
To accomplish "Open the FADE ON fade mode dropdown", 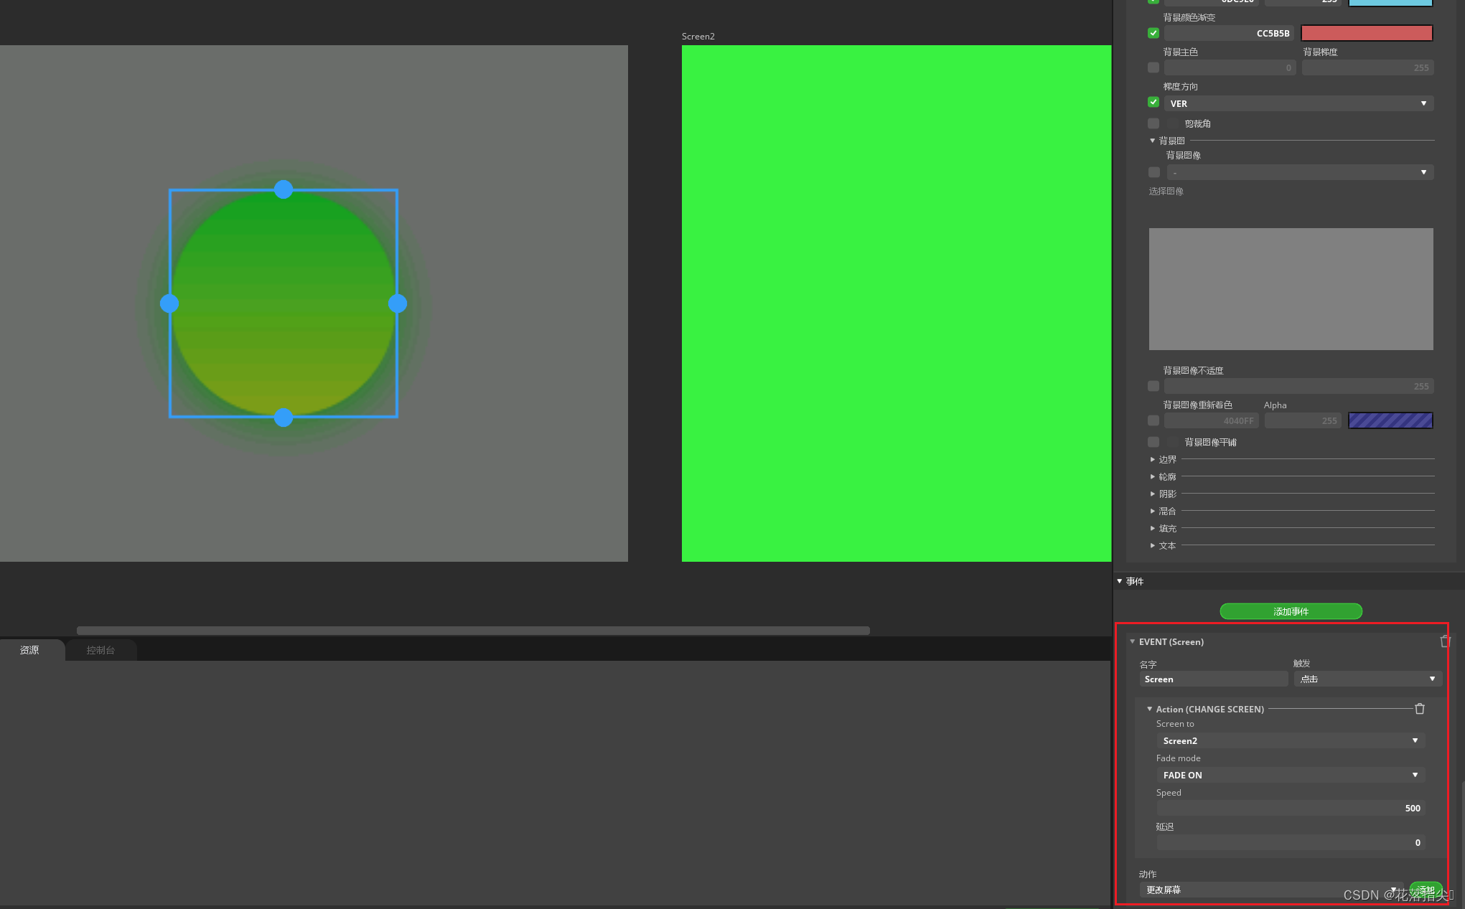I will 1290,775.
